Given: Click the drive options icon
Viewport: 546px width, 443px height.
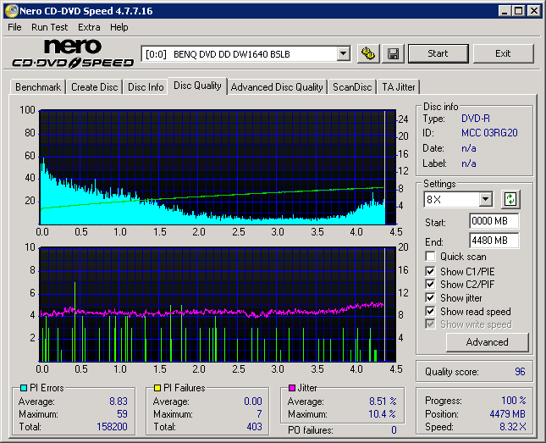Looking at the screenshot, I should coord(368,53).
